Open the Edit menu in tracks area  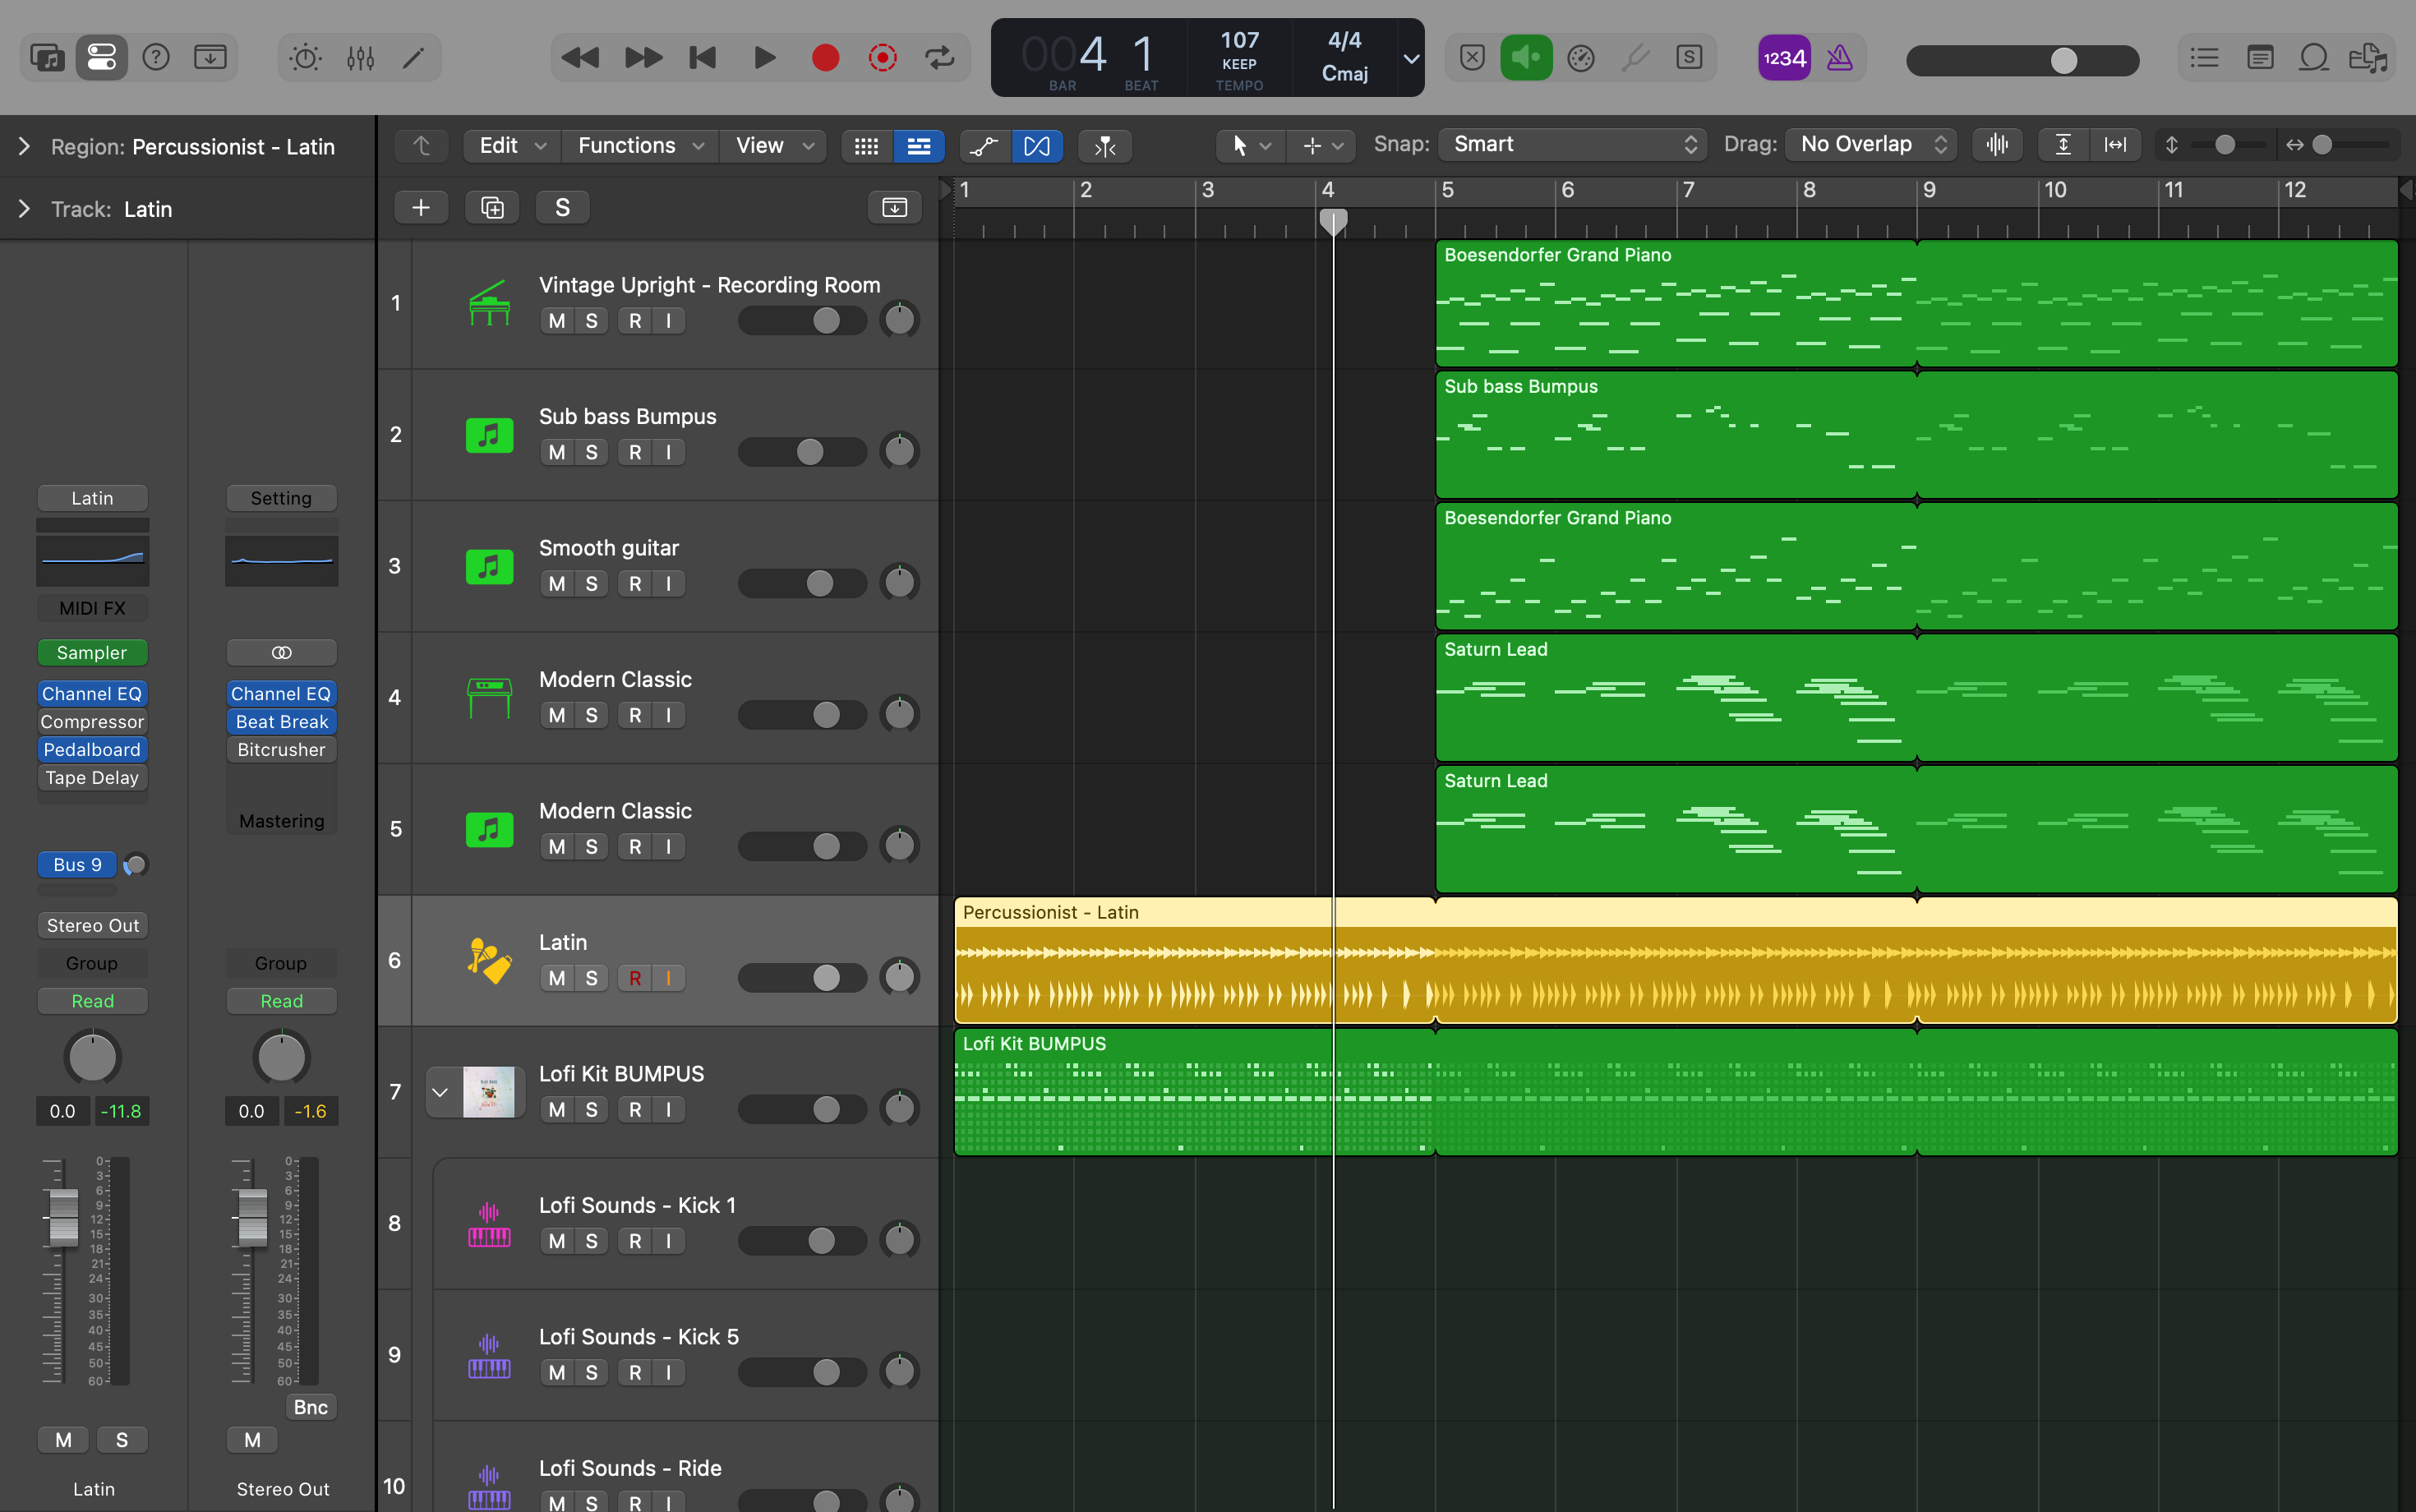511,146
